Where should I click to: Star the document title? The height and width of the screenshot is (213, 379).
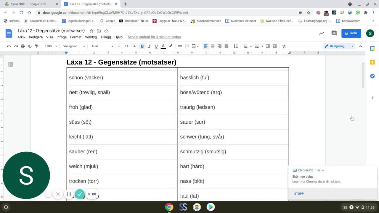pos(91,31)
